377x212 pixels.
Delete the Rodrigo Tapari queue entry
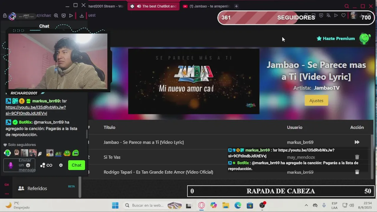coord(357,172)
